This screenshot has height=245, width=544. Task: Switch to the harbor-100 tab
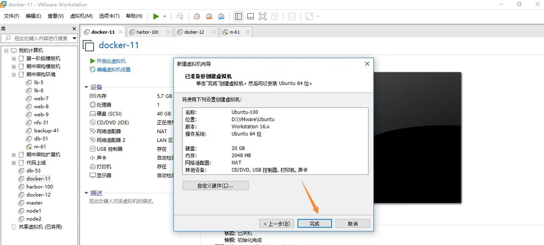pyautogui.click(x=147, y=31)
